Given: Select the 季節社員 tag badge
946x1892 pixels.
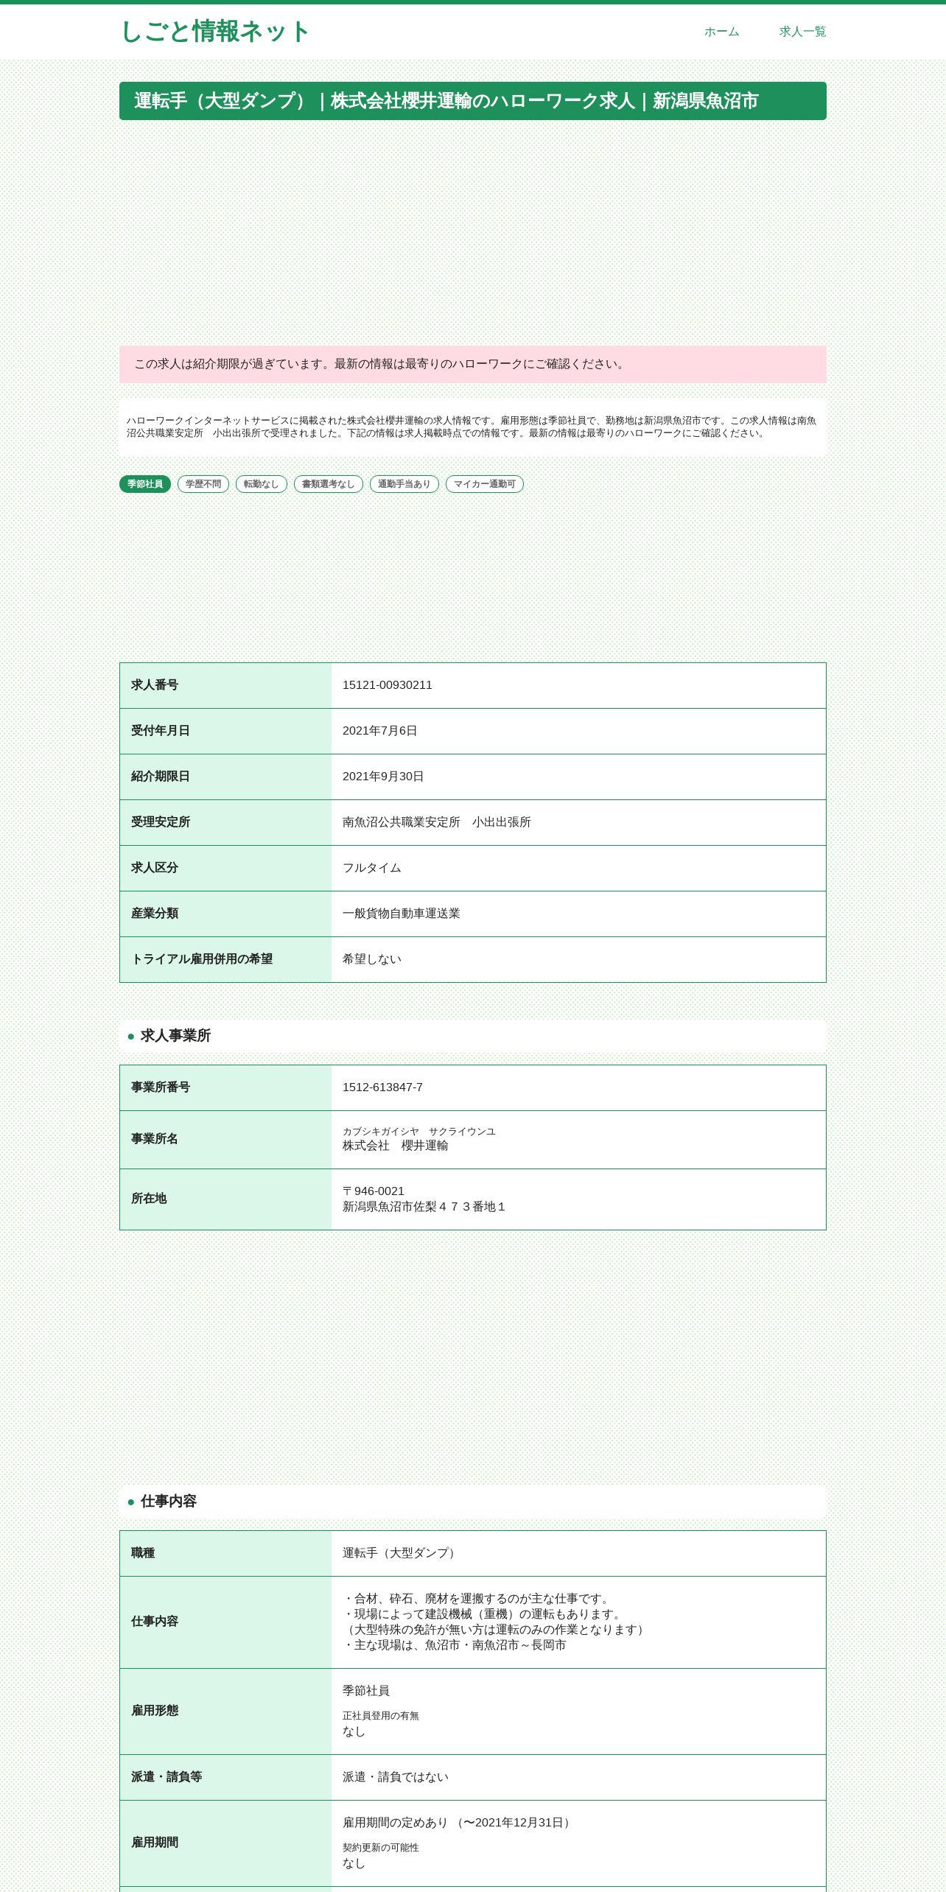Looking at the screenshot, I should tap(145, 484).
